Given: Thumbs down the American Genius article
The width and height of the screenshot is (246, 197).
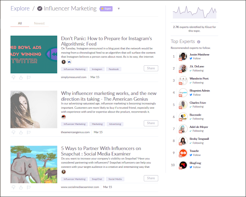Looking at the screenshot, I should coord(13,132).
